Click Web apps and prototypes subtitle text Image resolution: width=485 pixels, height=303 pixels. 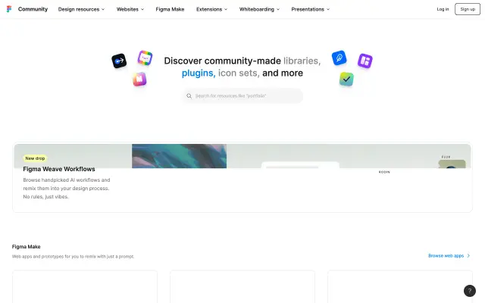[73, 256]
